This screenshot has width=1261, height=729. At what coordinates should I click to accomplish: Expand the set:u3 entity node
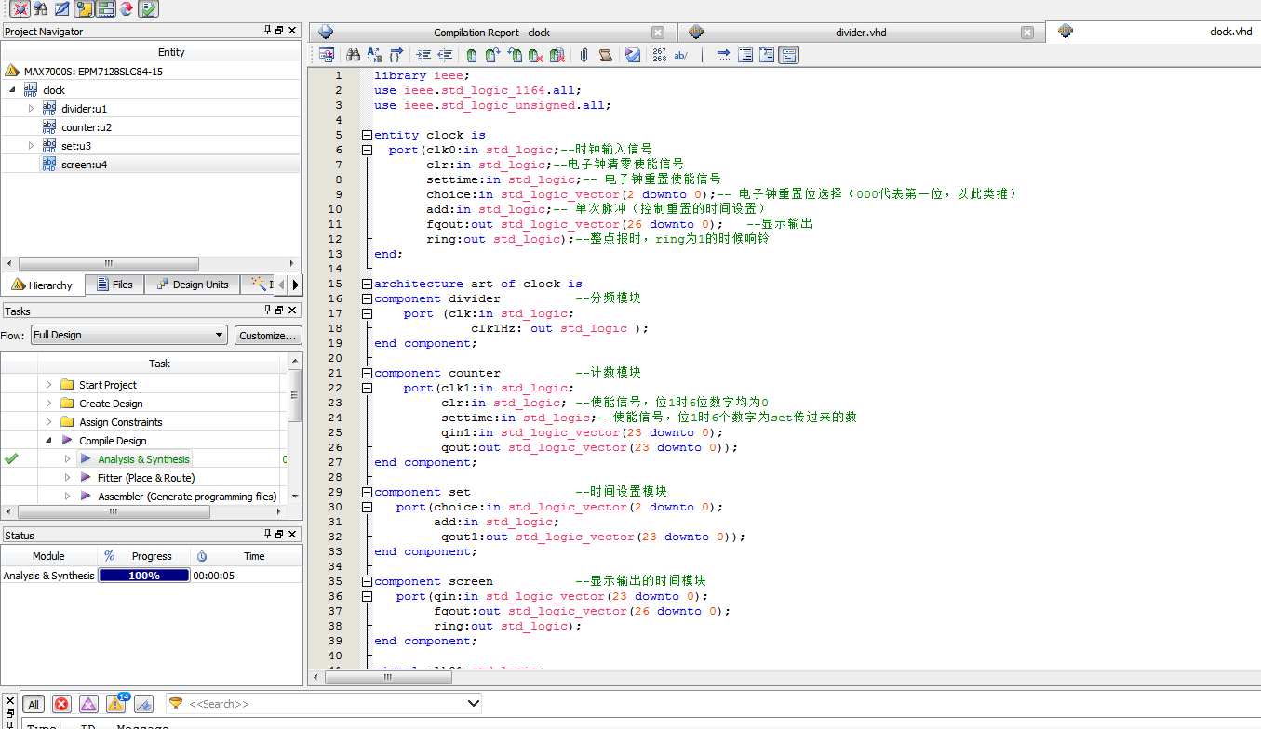point(31,145)
